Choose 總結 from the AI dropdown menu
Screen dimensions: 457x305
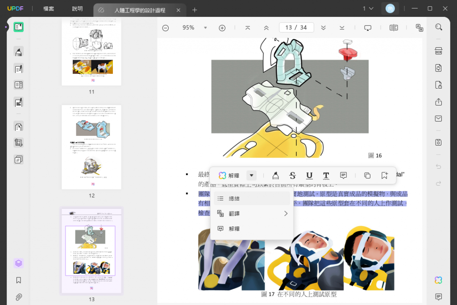[x=252, y=198]
